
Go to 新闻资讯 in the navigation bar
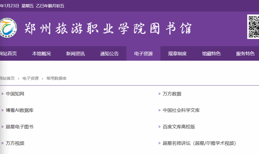75,53
